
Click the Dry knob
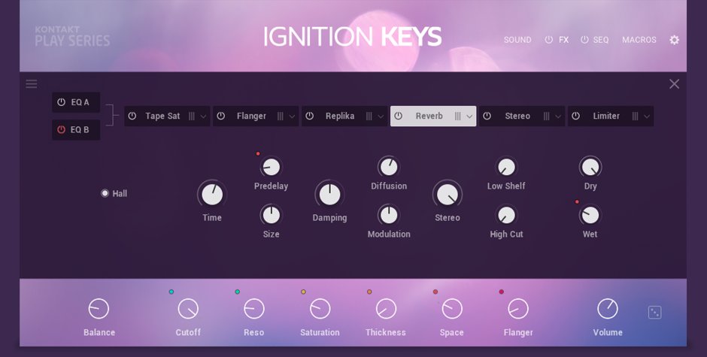[590, 168]
